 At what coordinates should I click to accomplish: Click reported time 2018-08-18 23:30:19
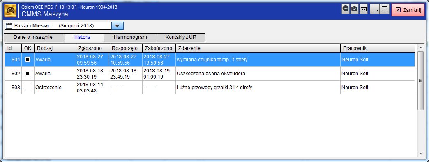point(92,74)
